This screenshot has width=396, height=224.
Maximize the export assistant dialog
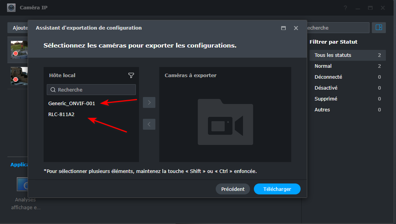click(283, 28)
